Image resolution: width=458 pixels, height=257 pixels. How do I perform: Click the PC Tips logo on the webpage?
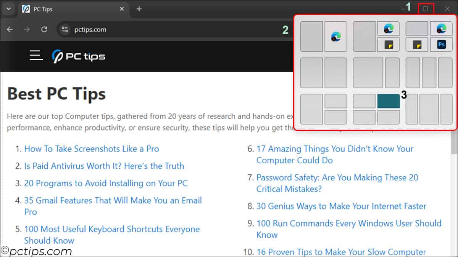tap(78, 56)
